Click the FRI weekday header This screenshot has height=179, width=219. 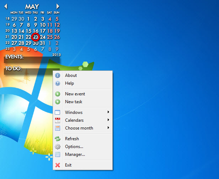(42, 12)
